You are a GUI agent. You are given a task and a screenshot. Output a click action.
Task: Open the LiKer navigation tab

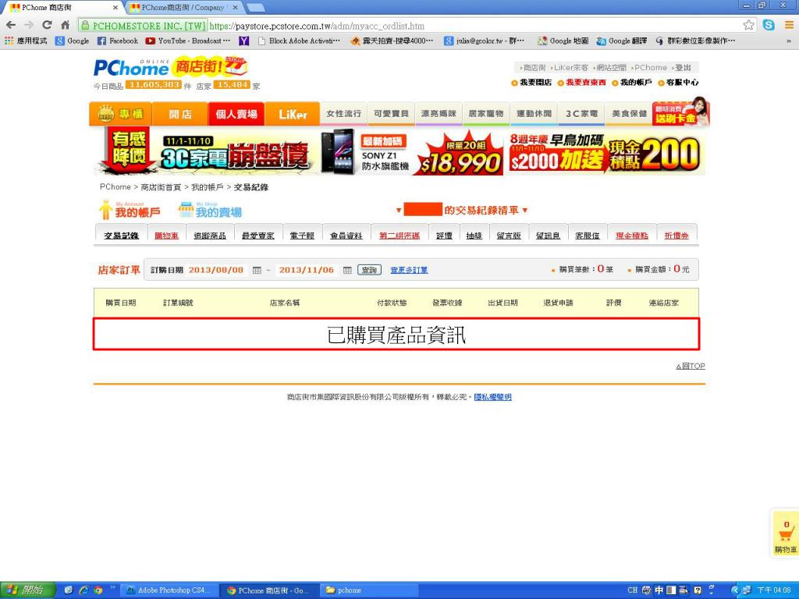click(x=293, y=114)
